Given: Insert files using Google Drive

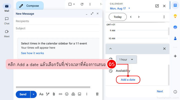Looking at the screenshot, I should pyautogui.click(x=73, y=94).
